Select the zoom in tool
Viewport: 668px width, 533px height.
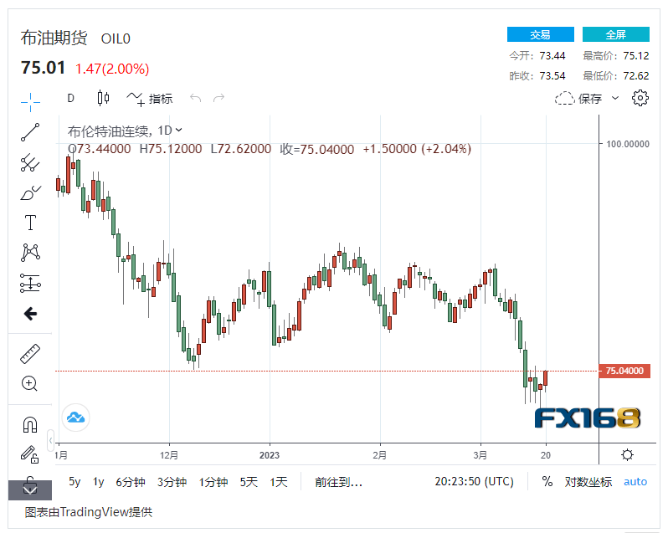pyautogui.click(x=29, y=383)
